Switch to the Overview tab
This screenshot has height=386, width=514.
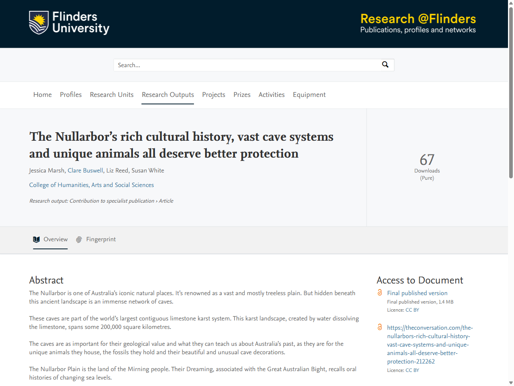point(50,240)
